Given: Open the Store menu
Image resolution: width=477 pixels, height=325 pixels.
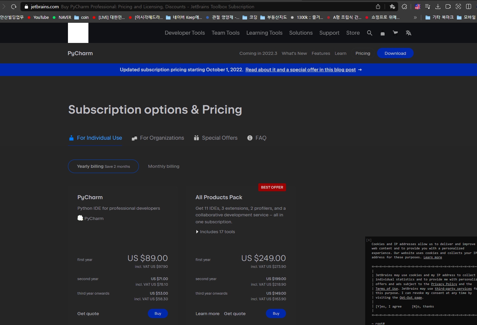Looking at the screenshot, I should (353, 33).
